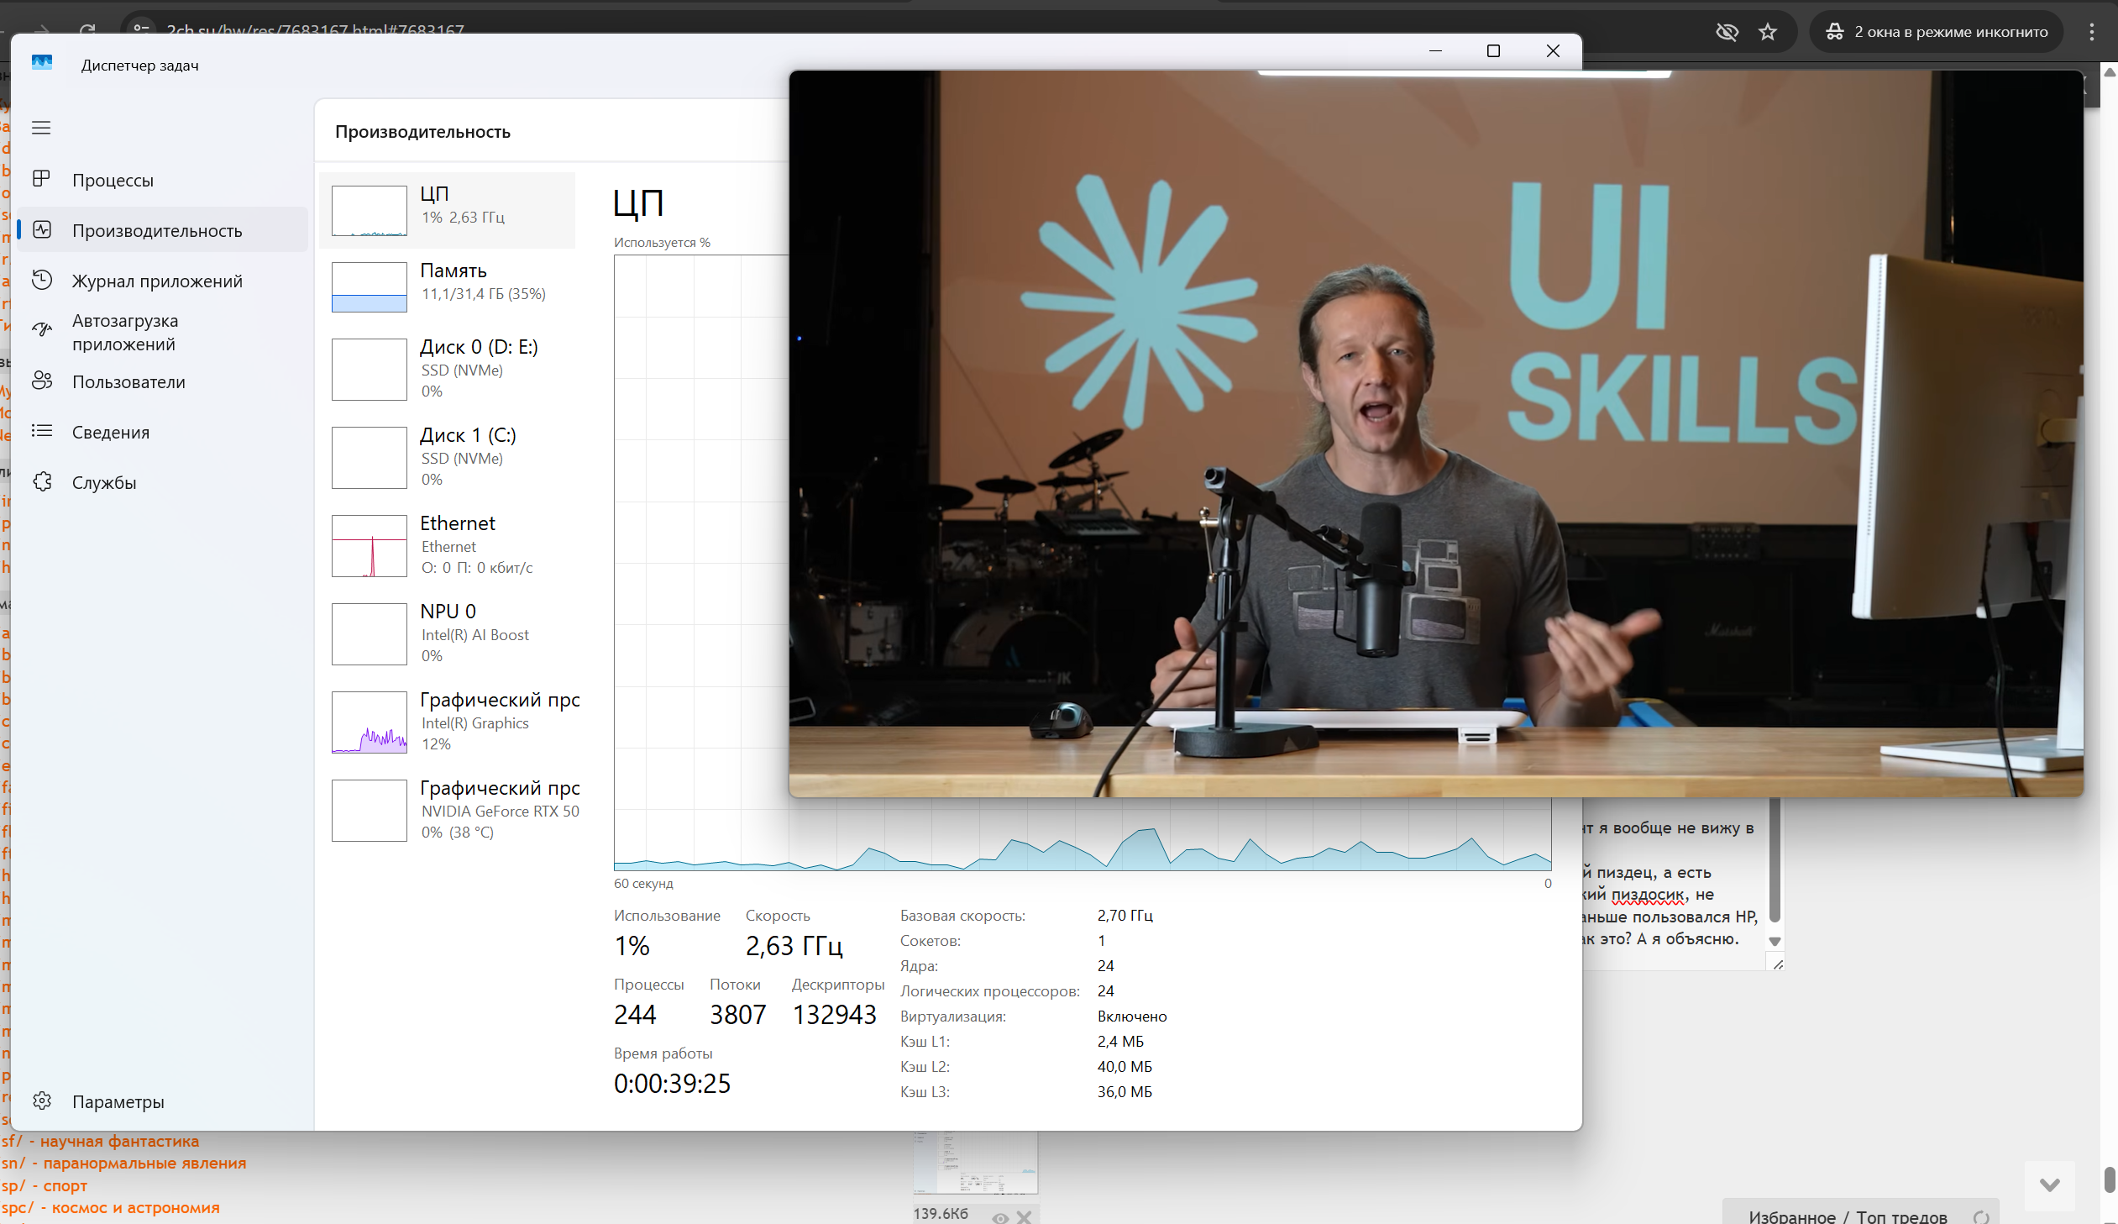This screenshot has height=1224, width=2118.
Task: Select the Intel(R) Graphics GPU item
Action: point(448,722)
